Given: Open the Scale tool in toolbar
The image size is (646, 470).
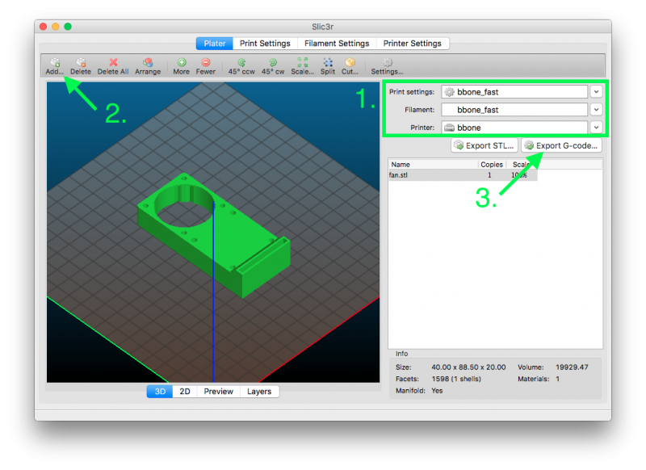Looking at the screenshot, I should 302,62.
